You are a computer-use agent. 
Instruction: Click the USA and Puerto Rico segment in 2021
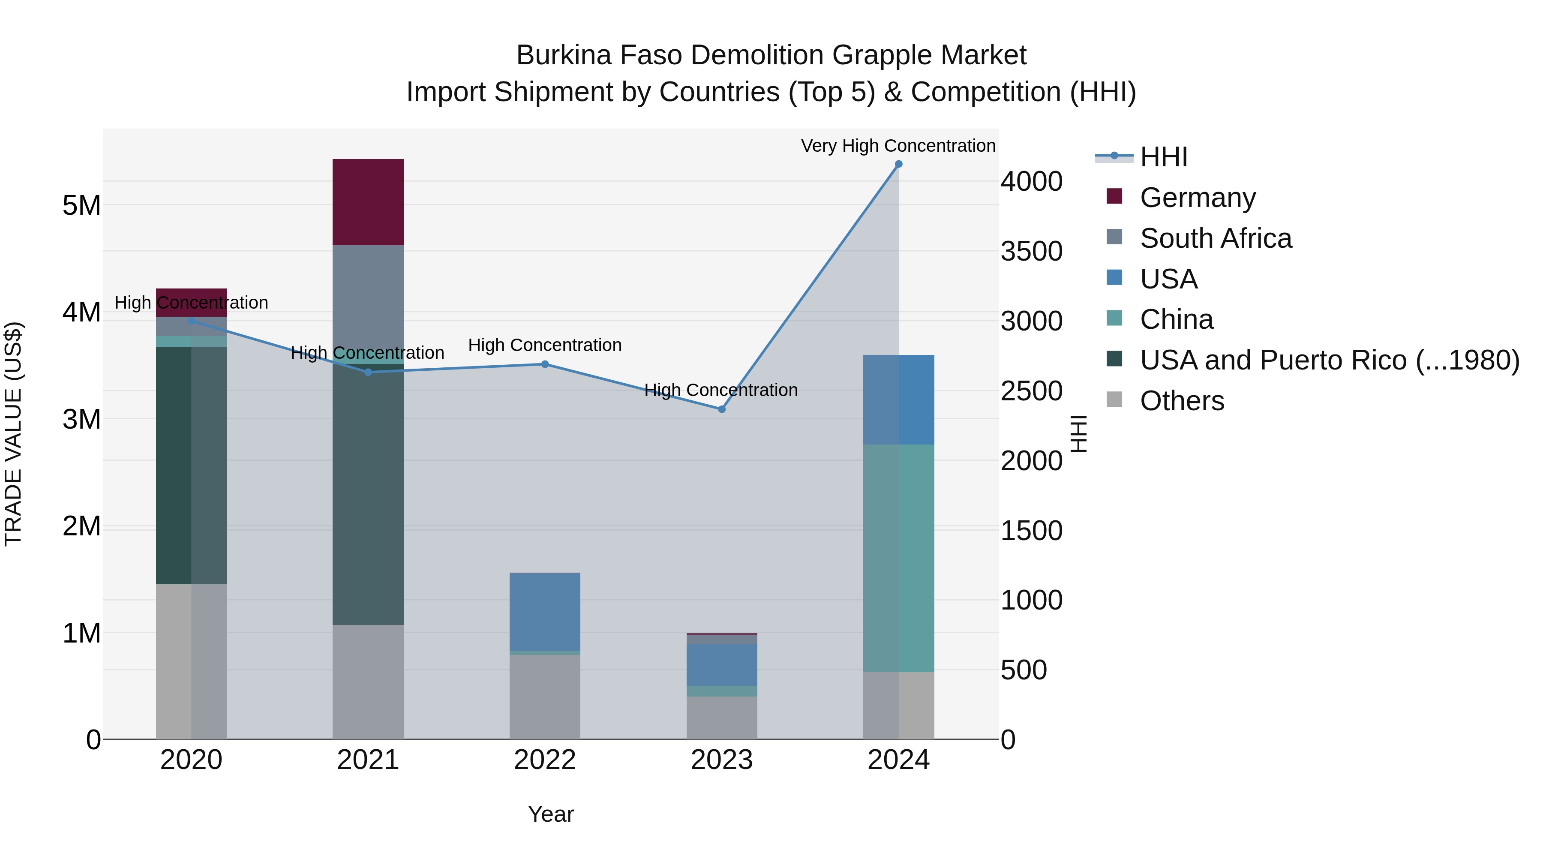click(x=368, y=495)
